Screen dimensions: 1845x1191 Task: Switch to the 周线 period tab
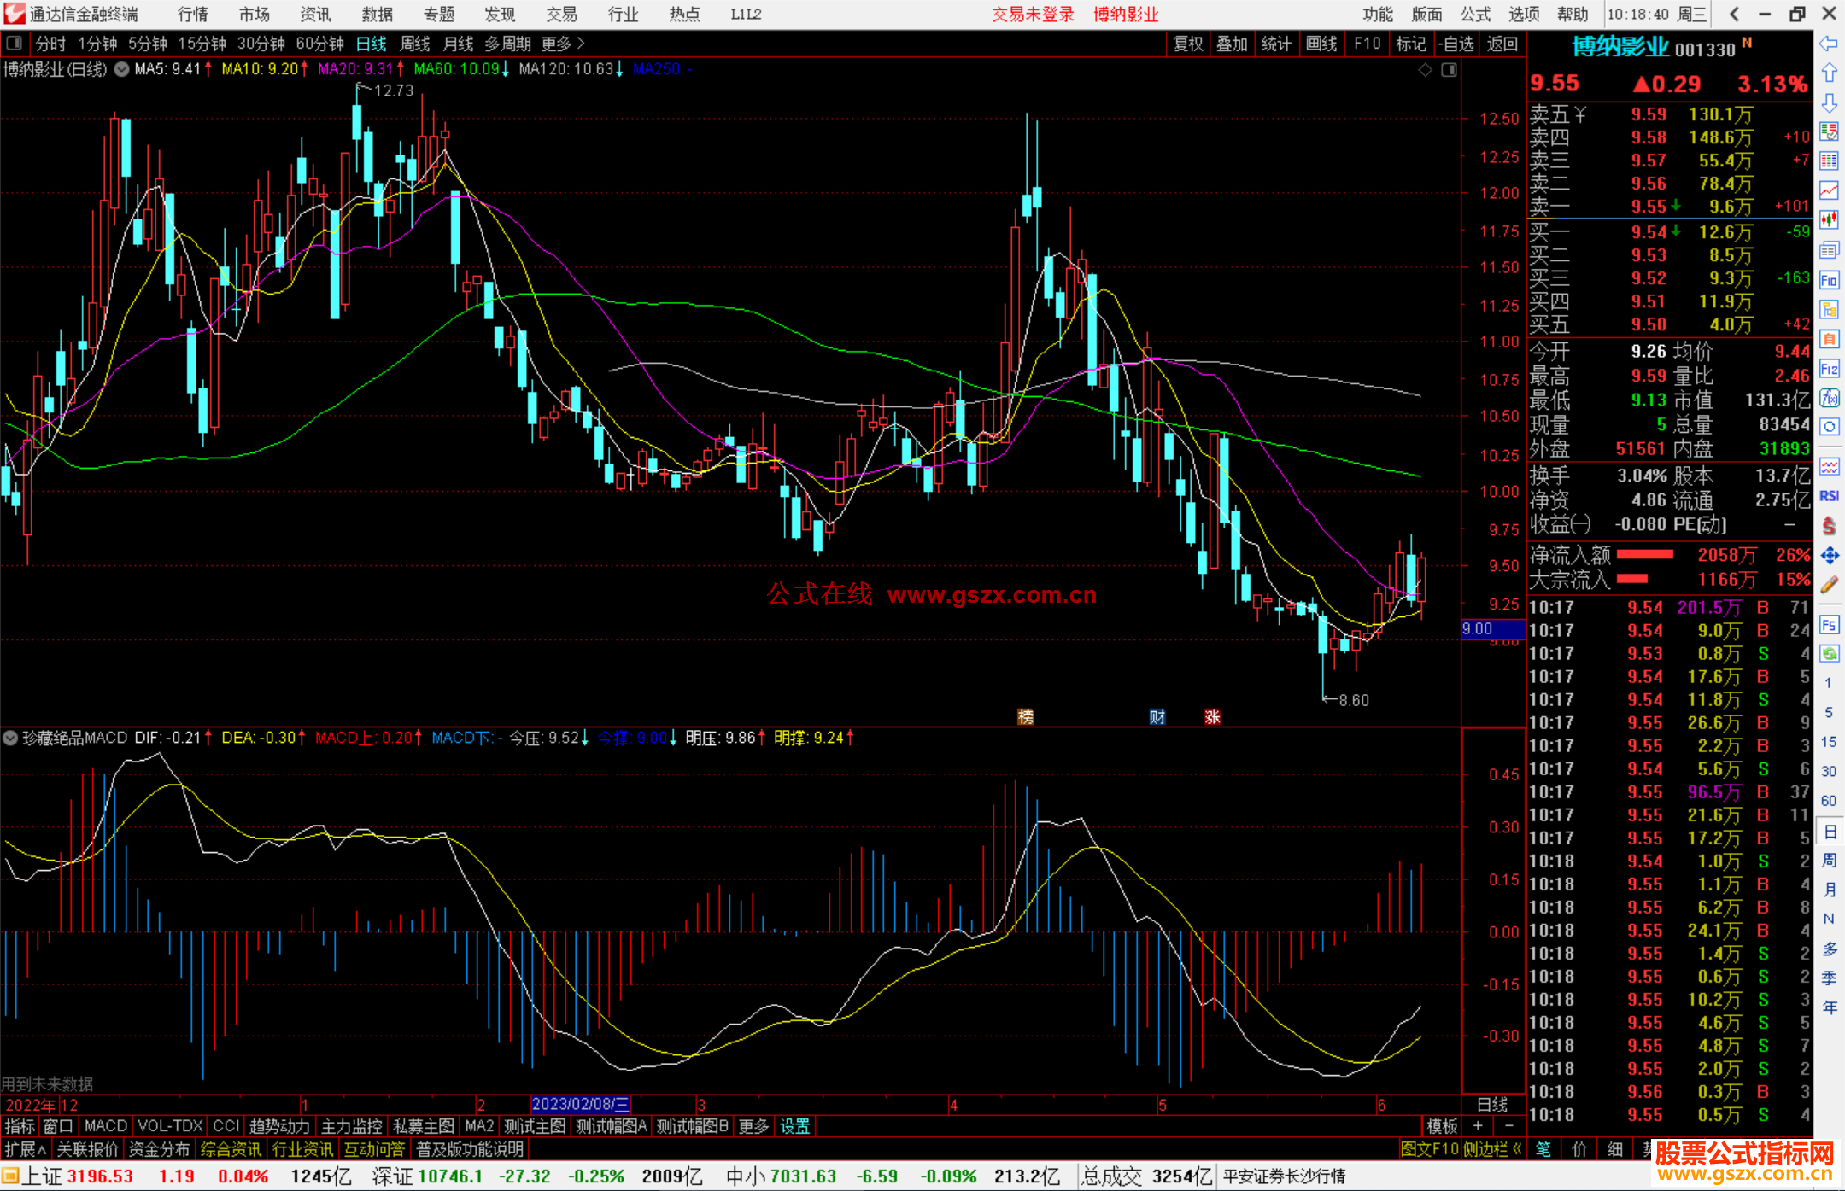414,44
